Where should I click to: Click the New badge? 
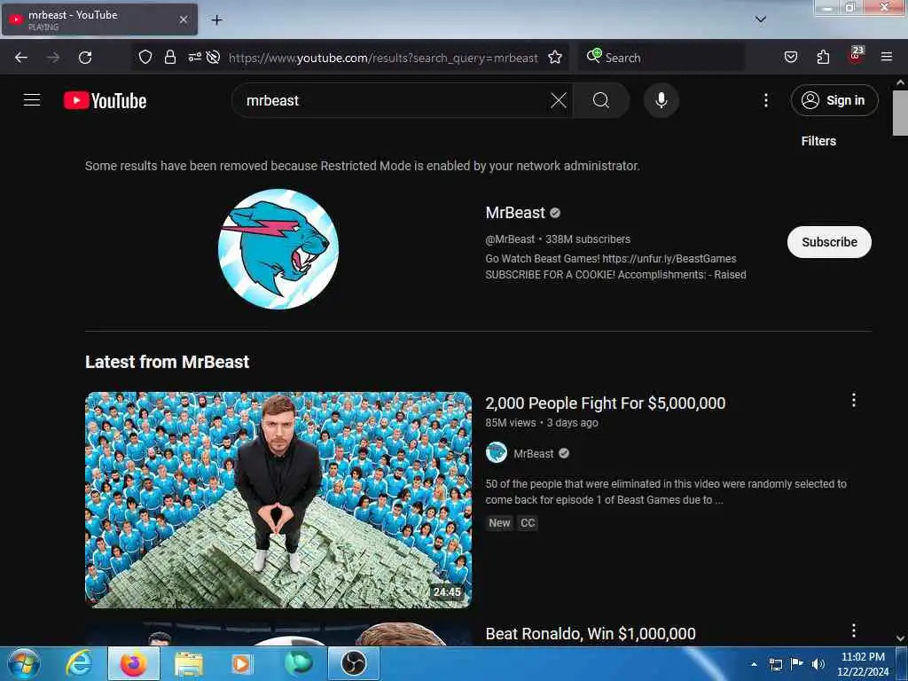[x=499, y=523]
